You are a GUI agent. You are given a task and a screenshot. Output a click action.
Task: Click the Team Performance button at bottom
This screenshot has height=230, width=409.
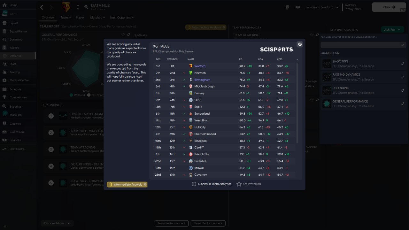172,223
